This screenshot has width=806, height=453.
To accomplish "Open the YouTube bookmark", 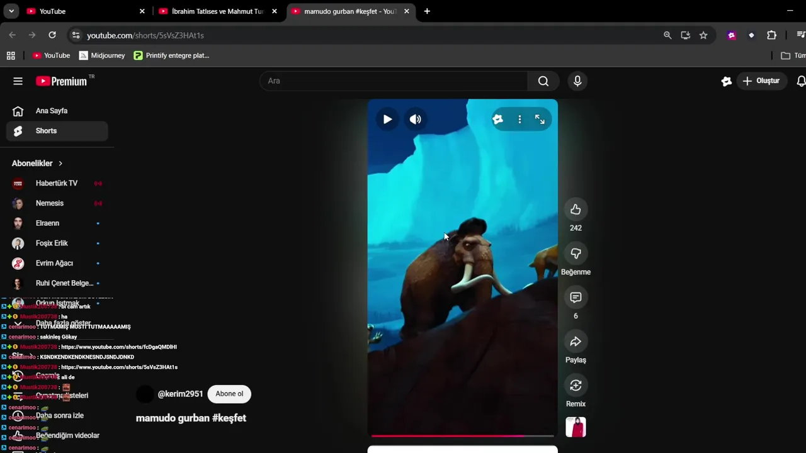I will click(x=51, y=55).
